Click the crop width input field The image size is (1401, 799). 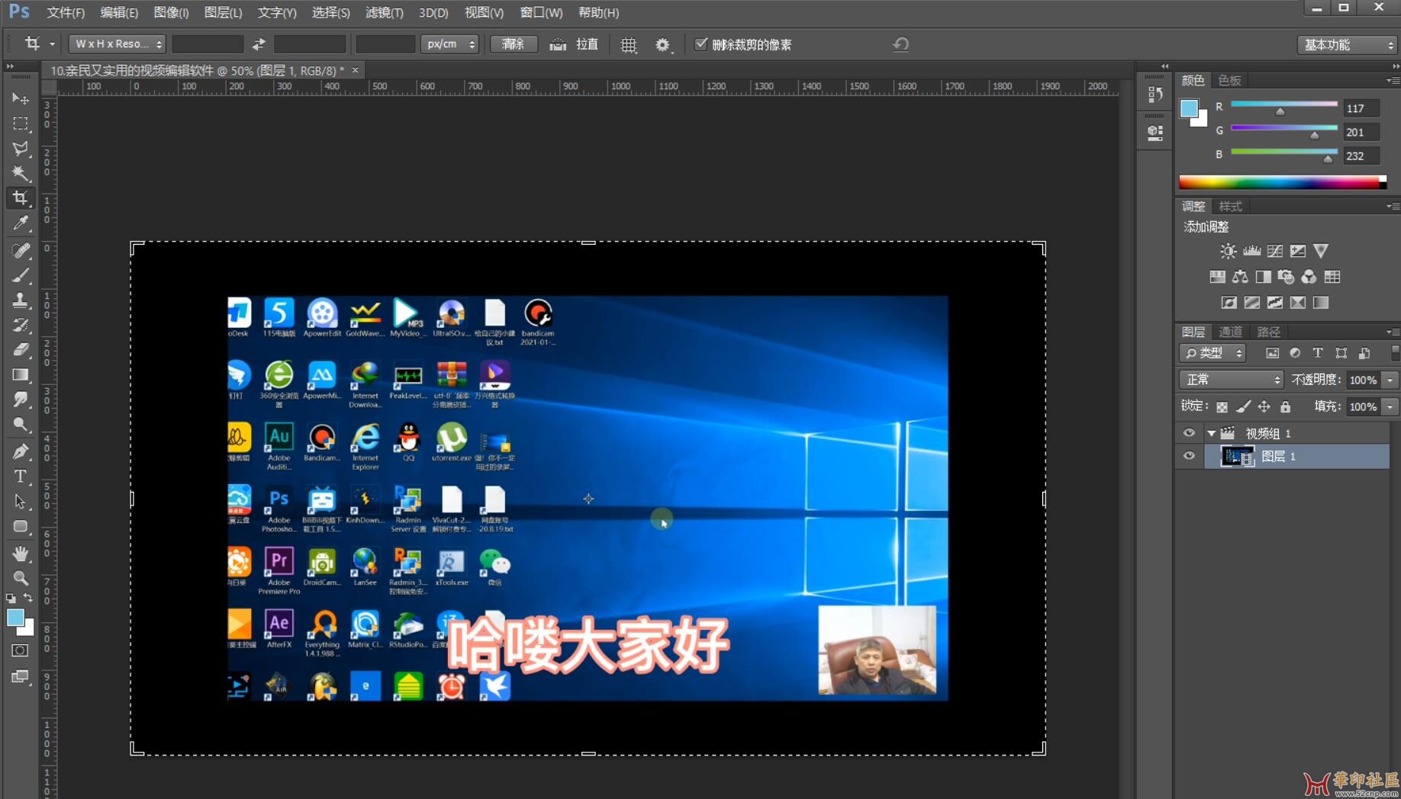tap(208, 44)
